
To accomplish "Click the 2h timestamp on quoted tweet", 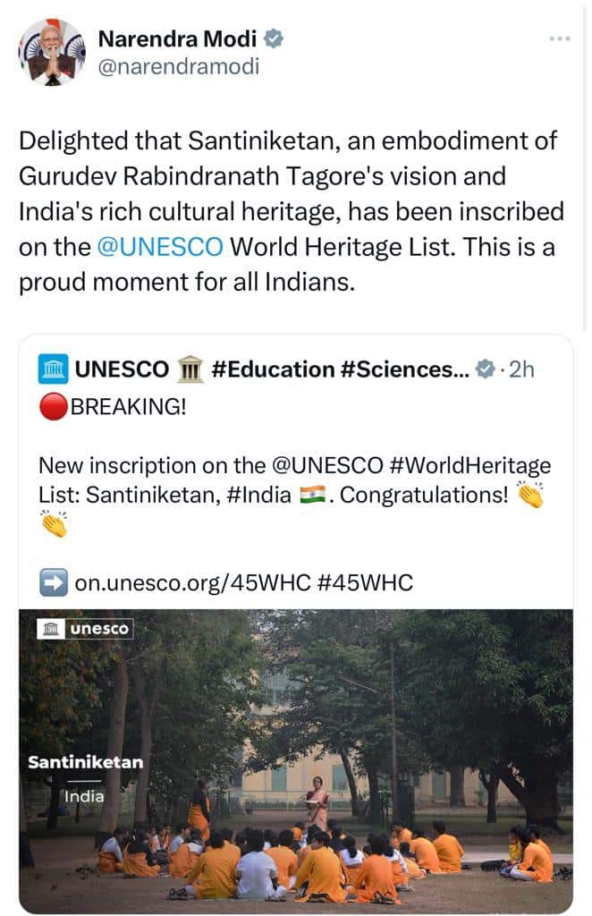I will pyautogui.click(x=520, y=369).
